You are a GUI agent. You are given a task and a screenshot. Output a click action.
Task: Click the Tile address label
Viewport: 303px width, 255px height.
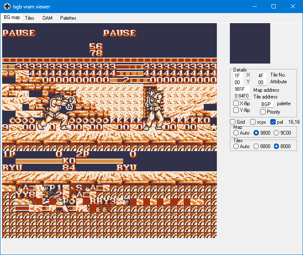(266, 97)
